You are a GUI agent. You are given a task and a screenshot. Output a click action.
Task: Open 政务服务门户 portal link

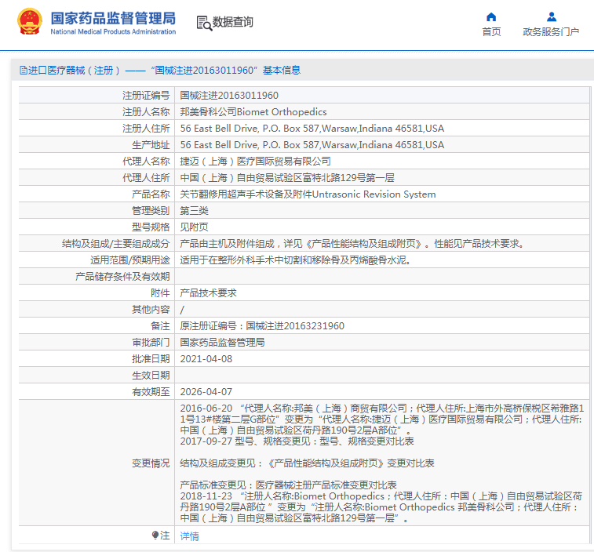[551, 32]
